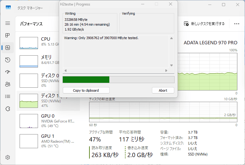Open the Users page icon

click(x=8, y=84)
